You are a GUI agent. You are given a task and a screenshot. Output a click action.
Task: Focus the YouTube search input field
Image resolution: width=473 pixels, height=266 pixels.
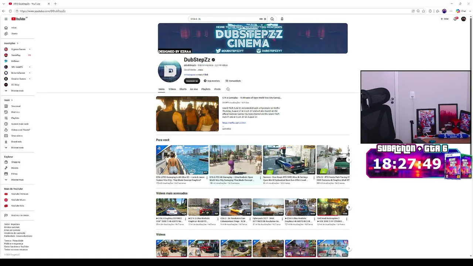pyautogui.click(x=224, y=19)
